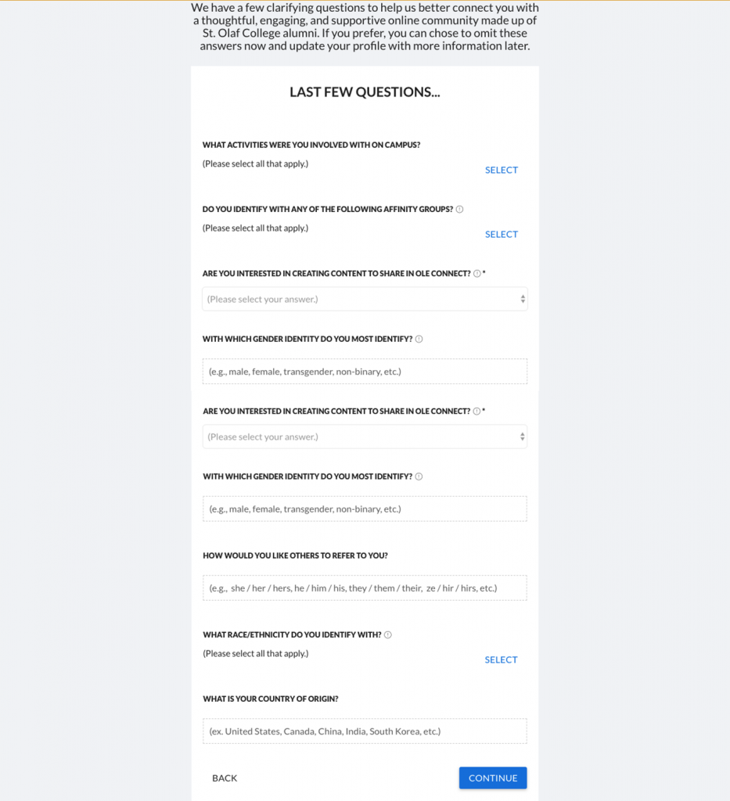The height and width of the screenshot is (801, 730).
Task: Click SELECT for race/ethnicity question
Action: coord(501,660)
